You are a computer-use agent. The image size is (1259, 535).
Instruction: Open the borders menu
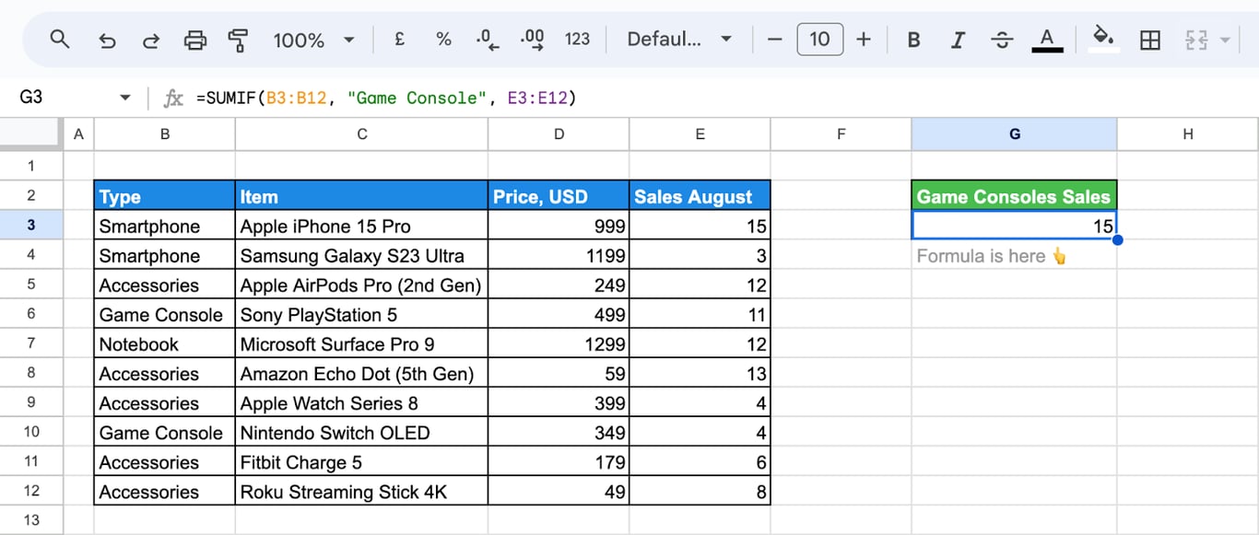click(1150, 40)
